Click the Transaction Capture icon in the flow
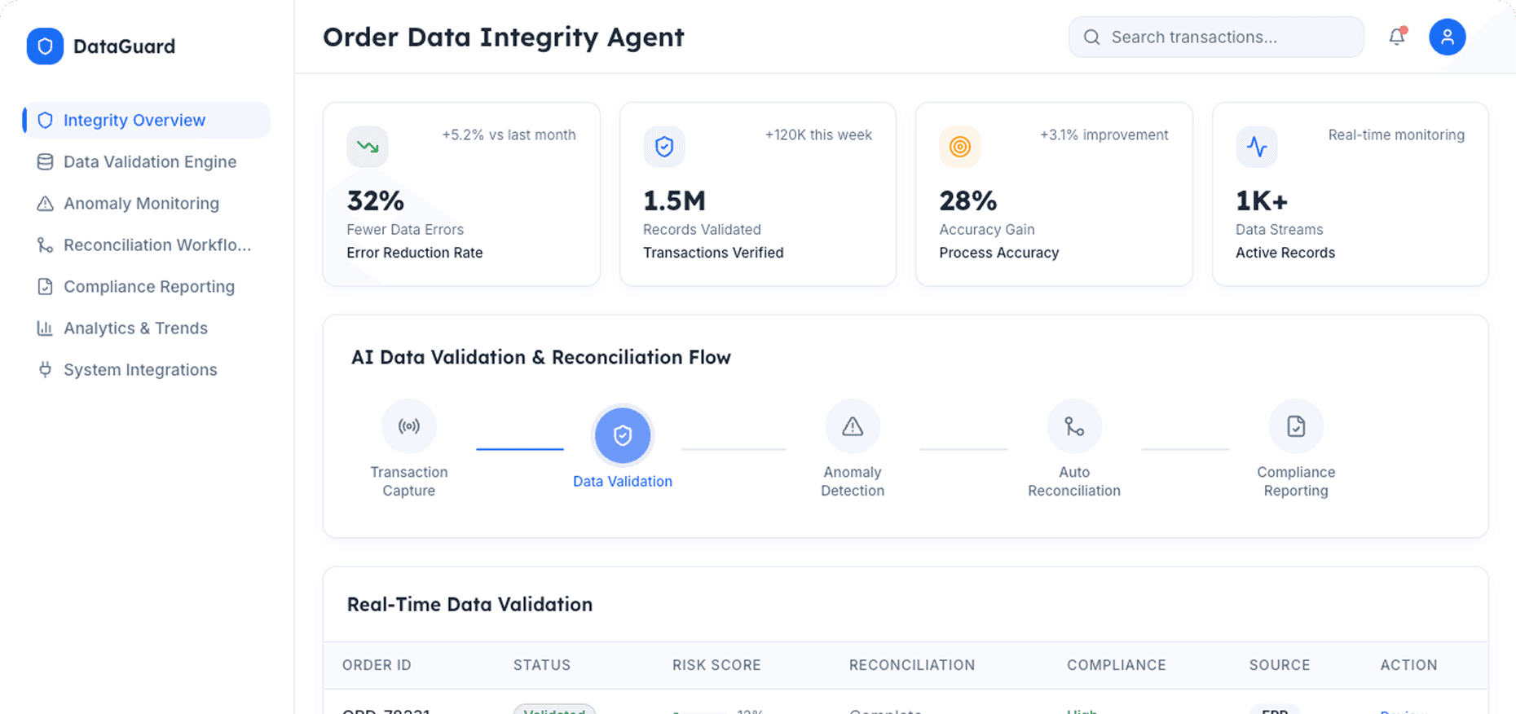This screenshot has height=714, width=1516. [x=409, y=425]
